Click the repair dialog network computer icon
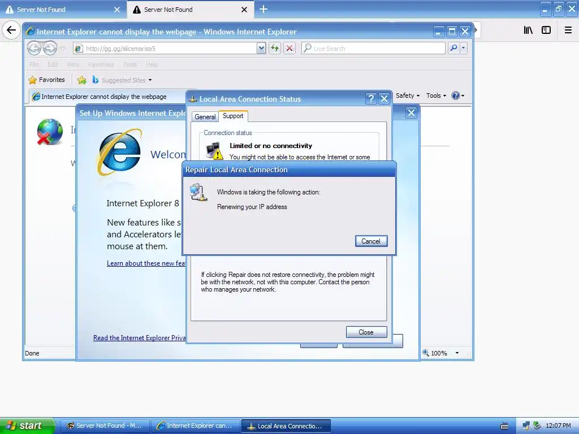This screenshot has height=434, width=579. [198, 192]
